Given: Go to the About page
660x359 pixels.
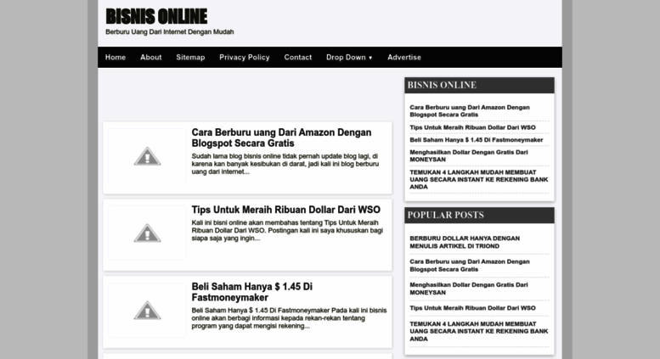Looking at the screenshot, I should pyautogui.click(x=151, y=58).
